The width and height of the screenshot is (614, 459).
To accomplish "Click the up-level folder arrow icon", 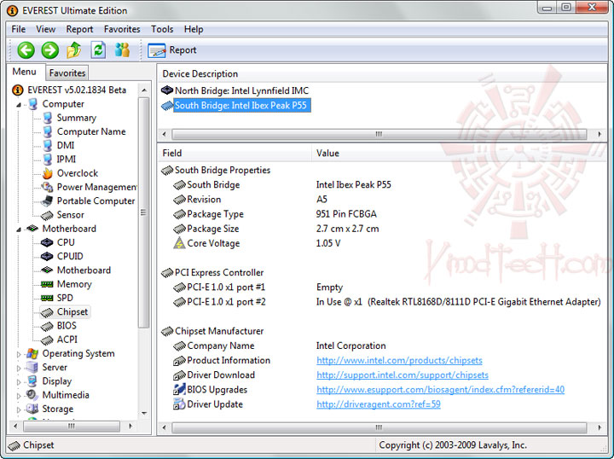I will [74, 50].
